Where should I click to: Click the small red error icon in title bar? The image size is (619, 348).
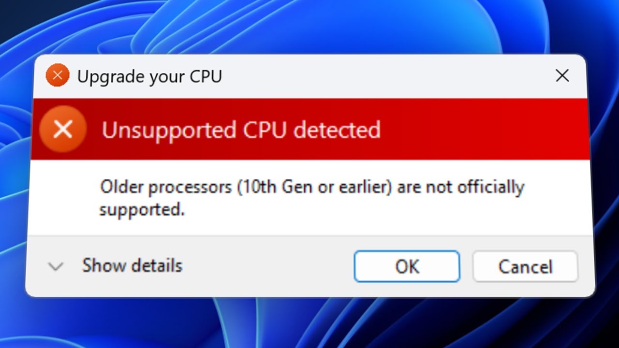coord(58,76)
